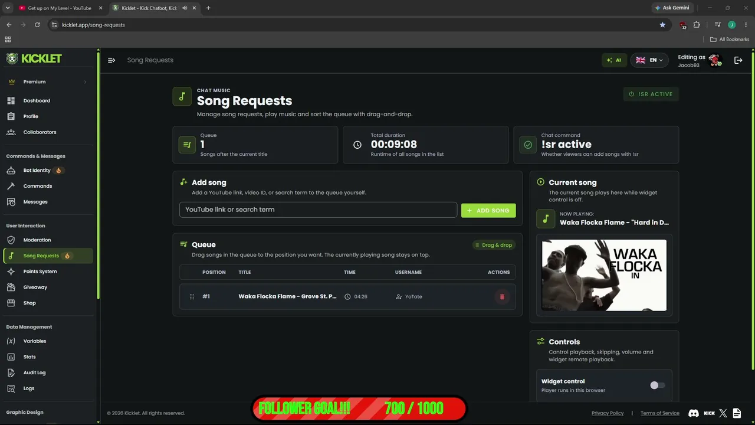Open the EN language dropdown
The image size is (755, 425).
(x=649, y=60)
